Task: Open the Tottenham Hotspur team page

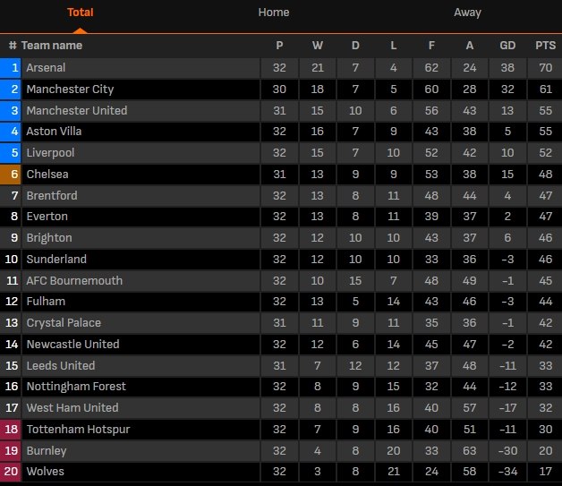Action: (x=78, y=430)
